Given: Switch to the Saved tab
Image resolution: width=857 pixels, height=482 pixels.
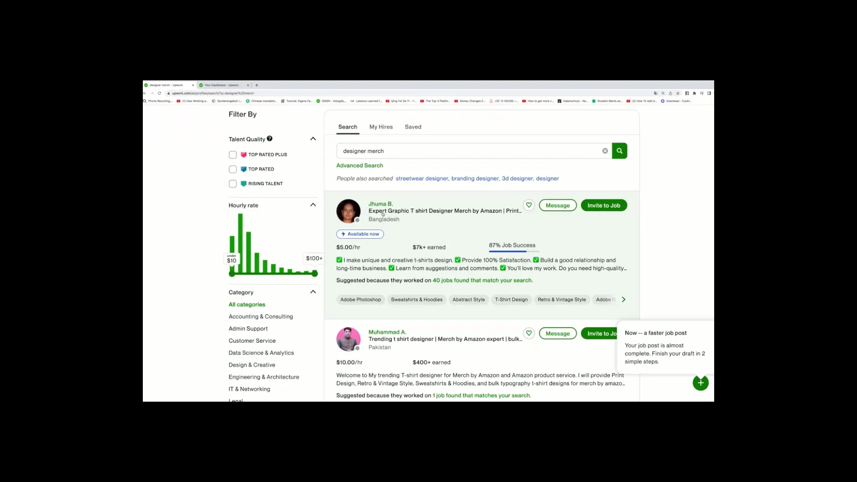Looking at the screenshot, I should point(413,127).
